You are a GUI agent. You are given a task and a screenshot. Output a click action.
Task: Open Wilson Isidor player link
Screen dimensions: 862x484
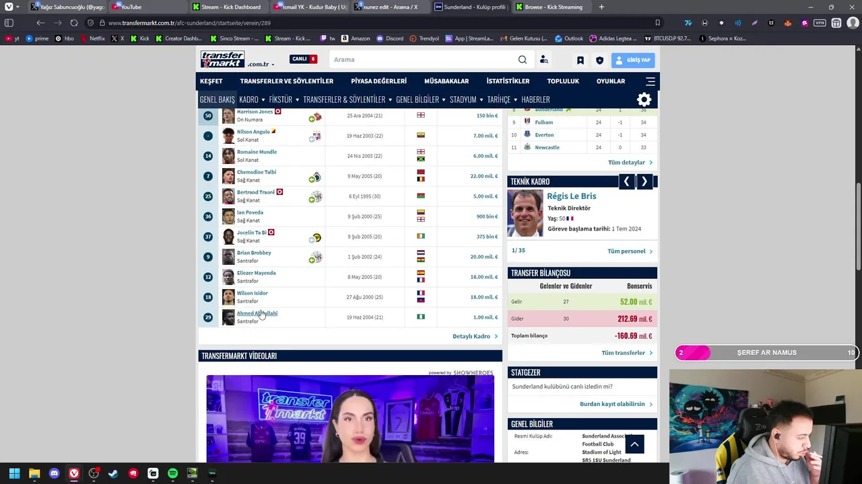click(252, 293)
